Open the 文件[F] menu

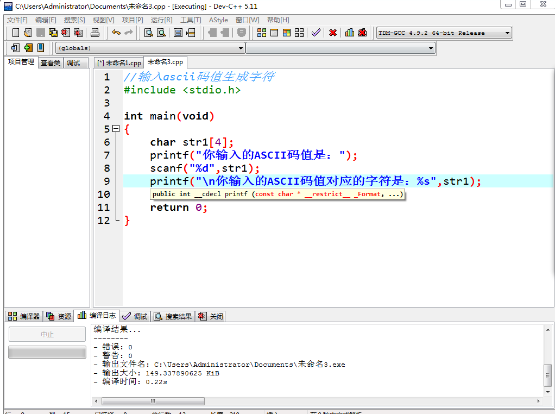pyautogui.click(x=17, y=20)
